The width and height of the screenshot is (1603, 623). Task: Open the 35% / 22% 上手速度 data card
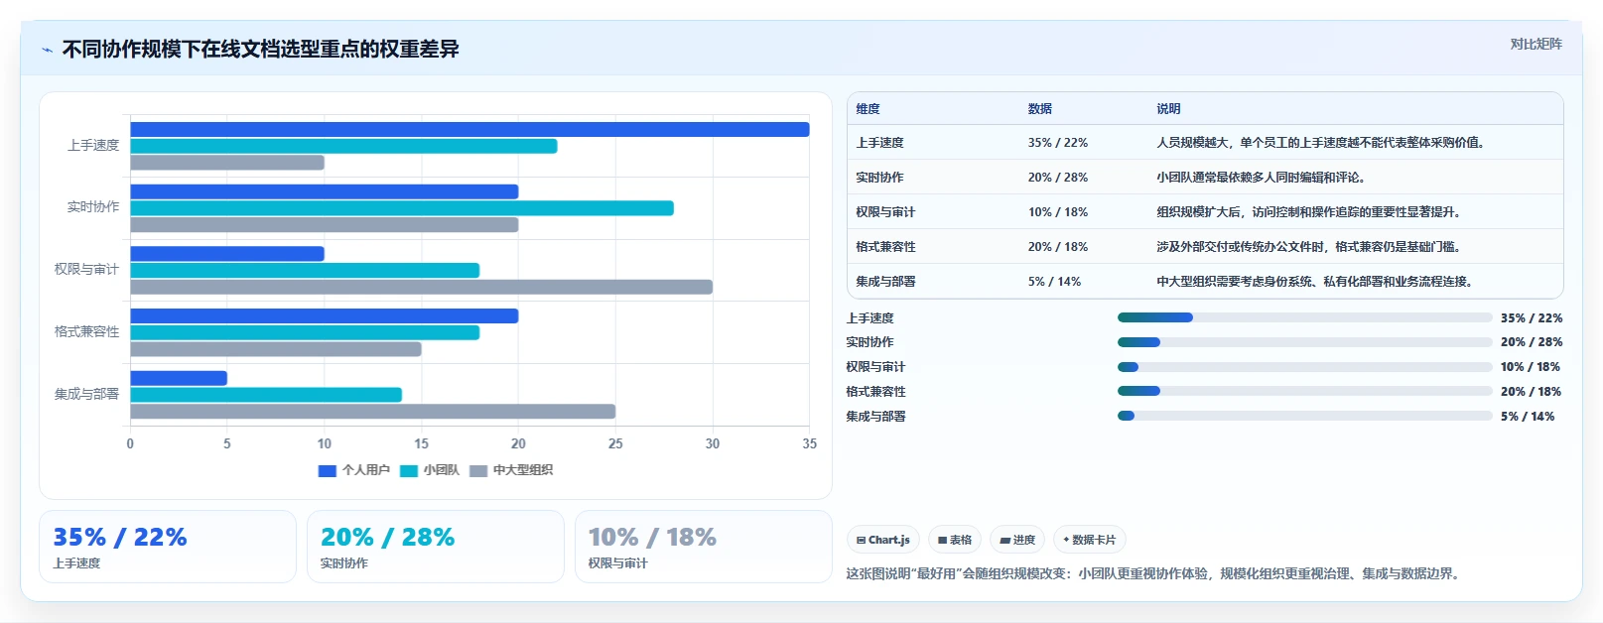click(168, 547)
